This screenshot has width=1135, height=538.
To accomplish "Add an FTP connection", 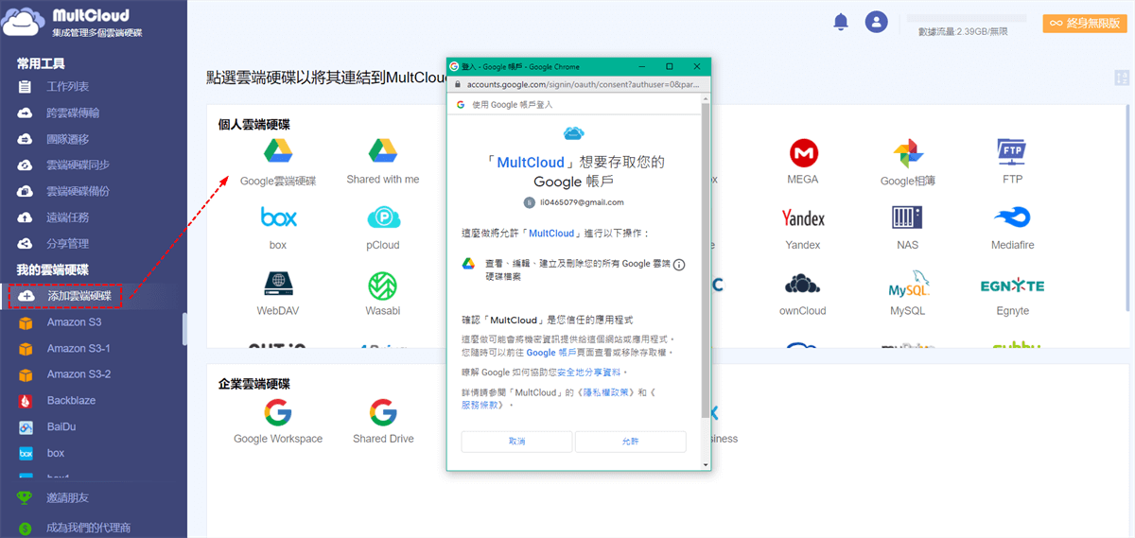I will click(x=1012, y=151).
